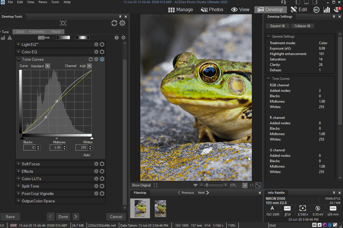Open the 365 mode icon

coord(316,9)
